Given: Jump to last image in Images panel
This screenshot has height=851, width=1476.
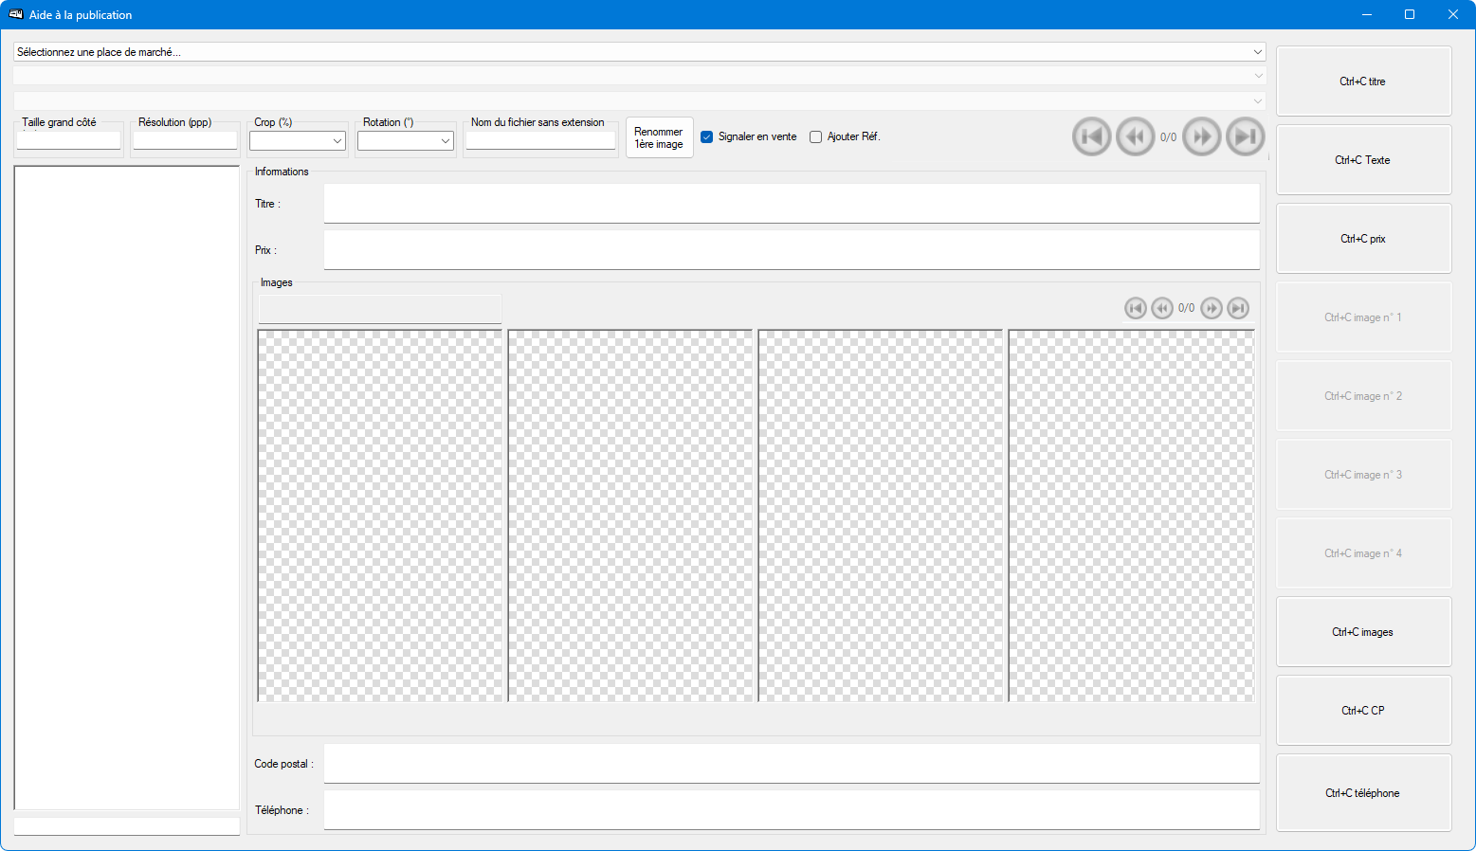Looking at the screenshot, I should pyautogui.click(x=1238, y=308).
